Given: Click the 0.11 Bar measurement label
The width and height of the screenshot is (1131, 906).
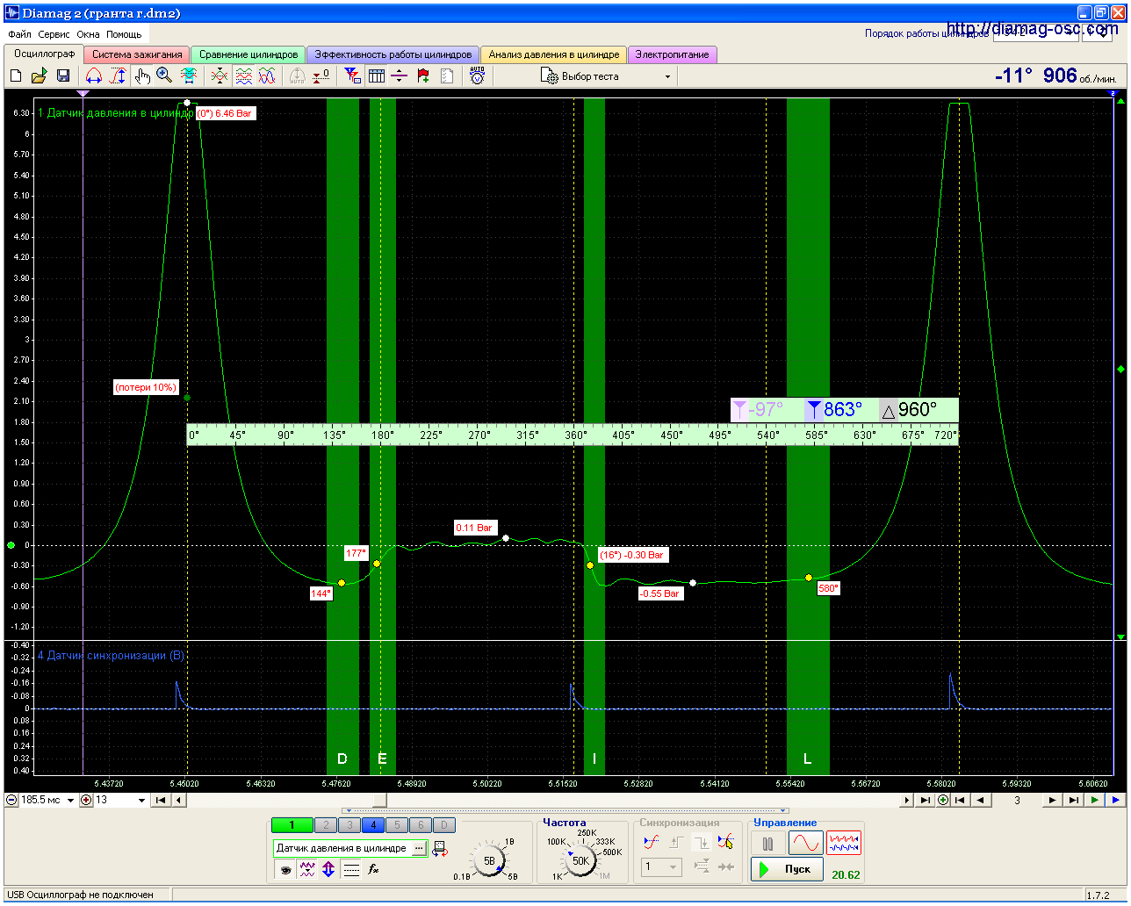Looking at the screenshot, I should 474,528.
